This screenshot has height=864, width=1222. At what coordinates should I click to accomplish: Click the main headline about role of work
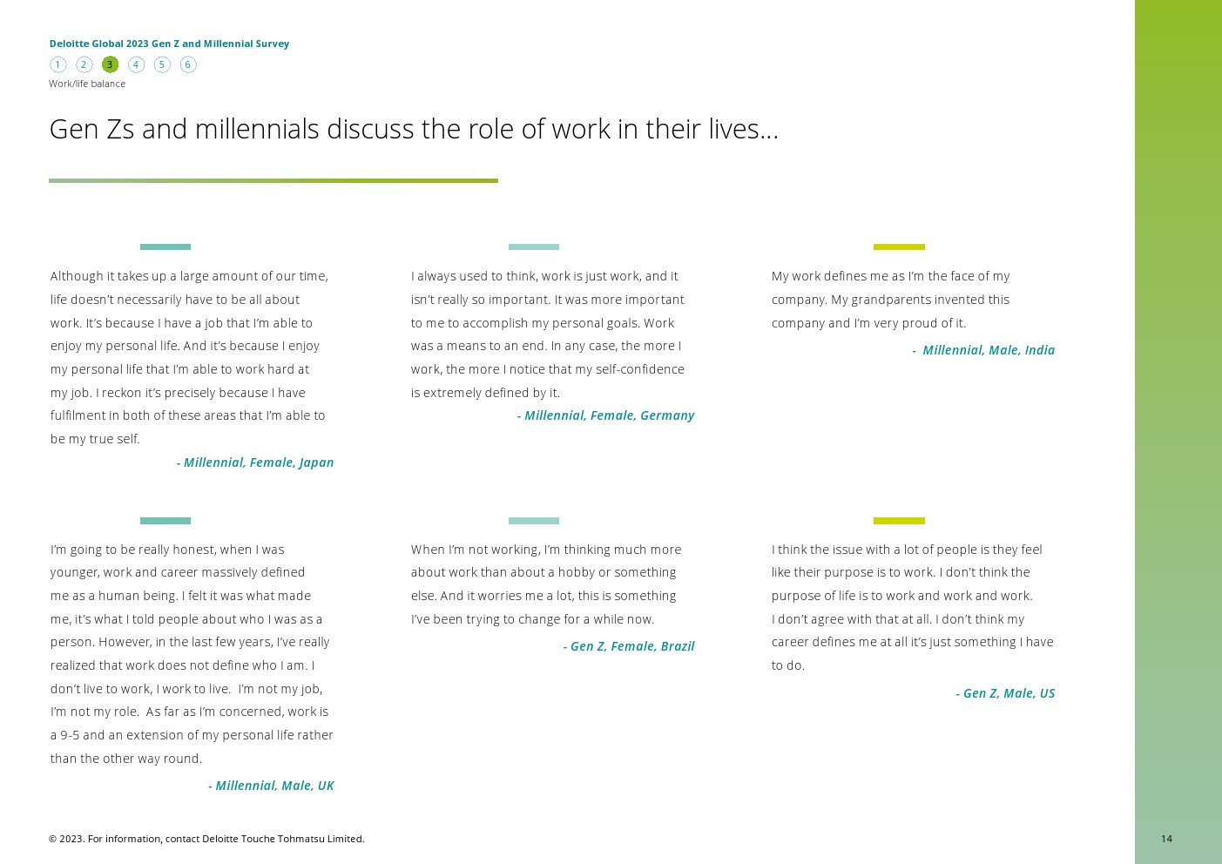414,129
